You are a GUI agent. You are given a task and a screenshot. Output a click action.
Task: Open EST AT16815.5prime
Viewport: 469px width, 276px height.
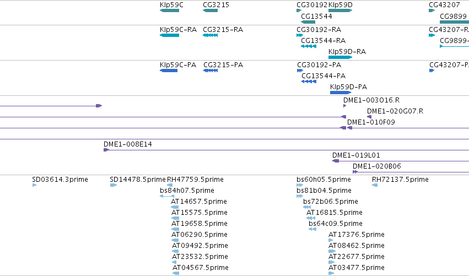pyautogui.click(x=311, y=218)
